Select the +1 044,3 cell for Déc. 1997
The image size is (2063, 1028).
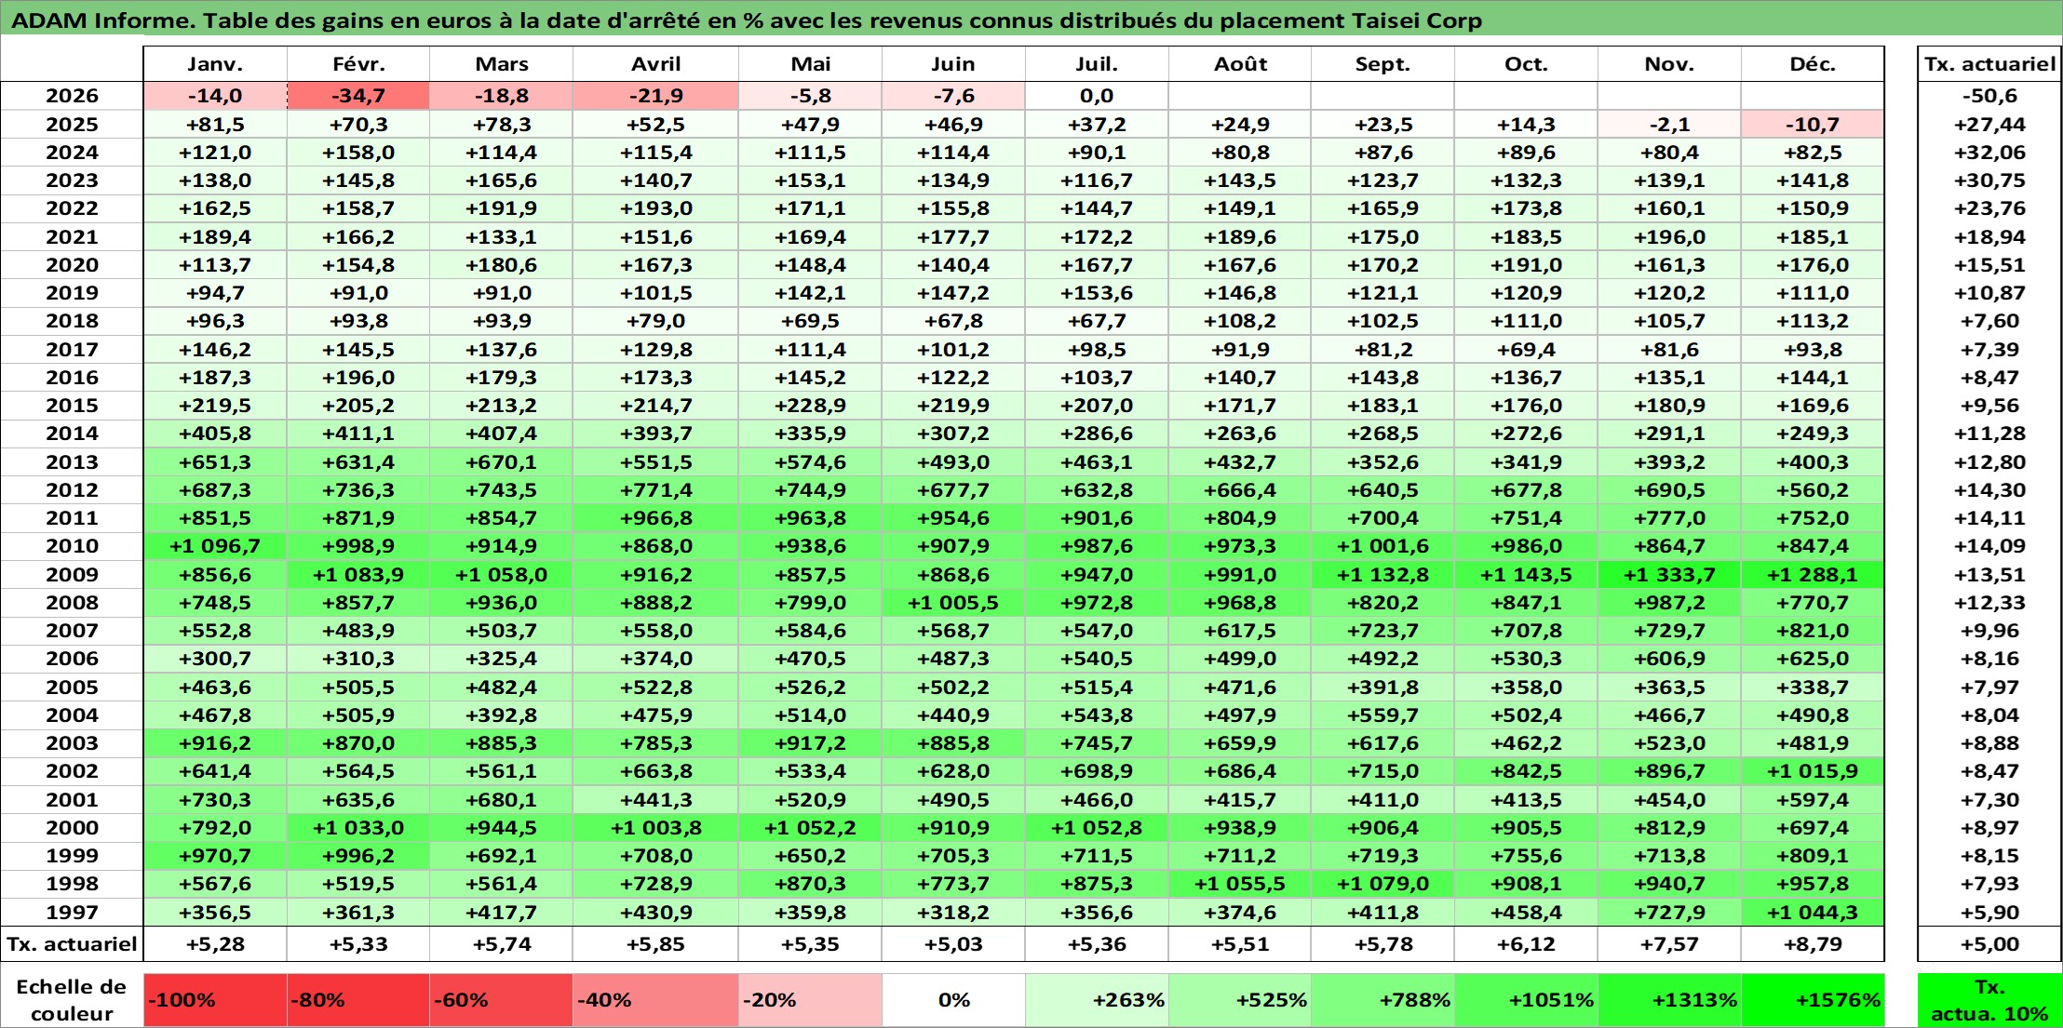click(x=1813, y=913)
